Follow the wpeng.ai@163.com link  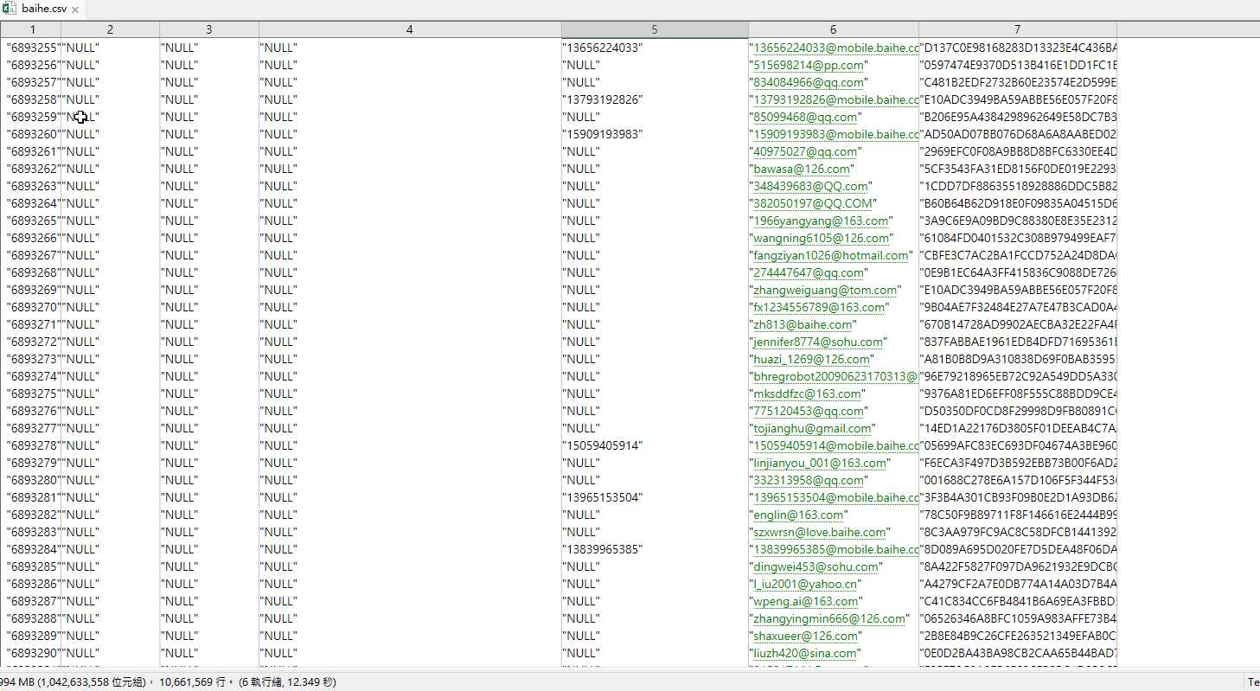806,602
